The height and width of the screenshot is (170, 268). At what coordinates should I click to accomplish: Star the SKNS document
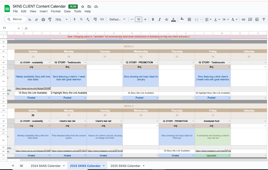[83, 7]
